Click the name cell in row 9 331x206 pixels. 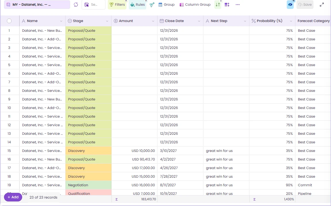coord(42,99)
